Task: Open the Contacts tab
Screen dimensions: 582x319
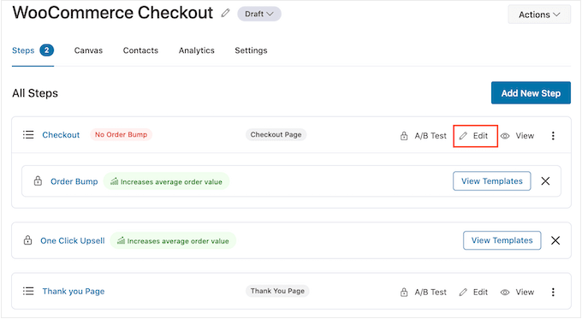Action: 140,50
